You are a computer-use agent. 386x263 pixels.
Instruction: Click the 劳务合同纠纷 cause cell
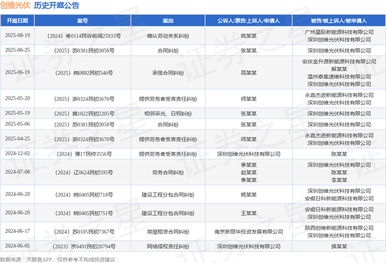coord(168,172)
